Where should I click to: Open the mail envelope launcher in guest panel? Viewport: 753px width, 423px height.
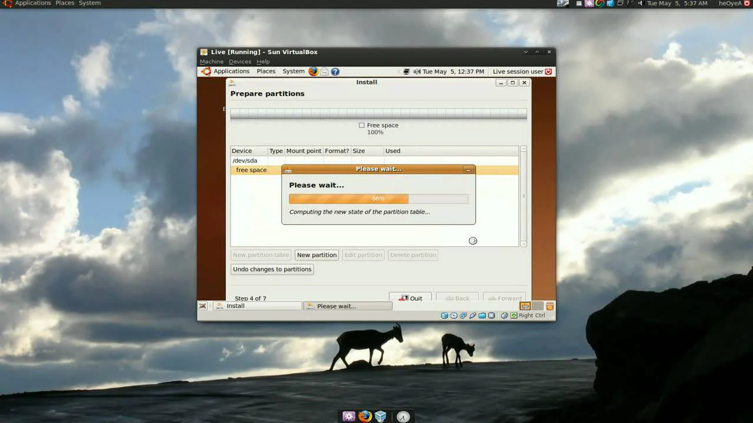pos(324,72)
